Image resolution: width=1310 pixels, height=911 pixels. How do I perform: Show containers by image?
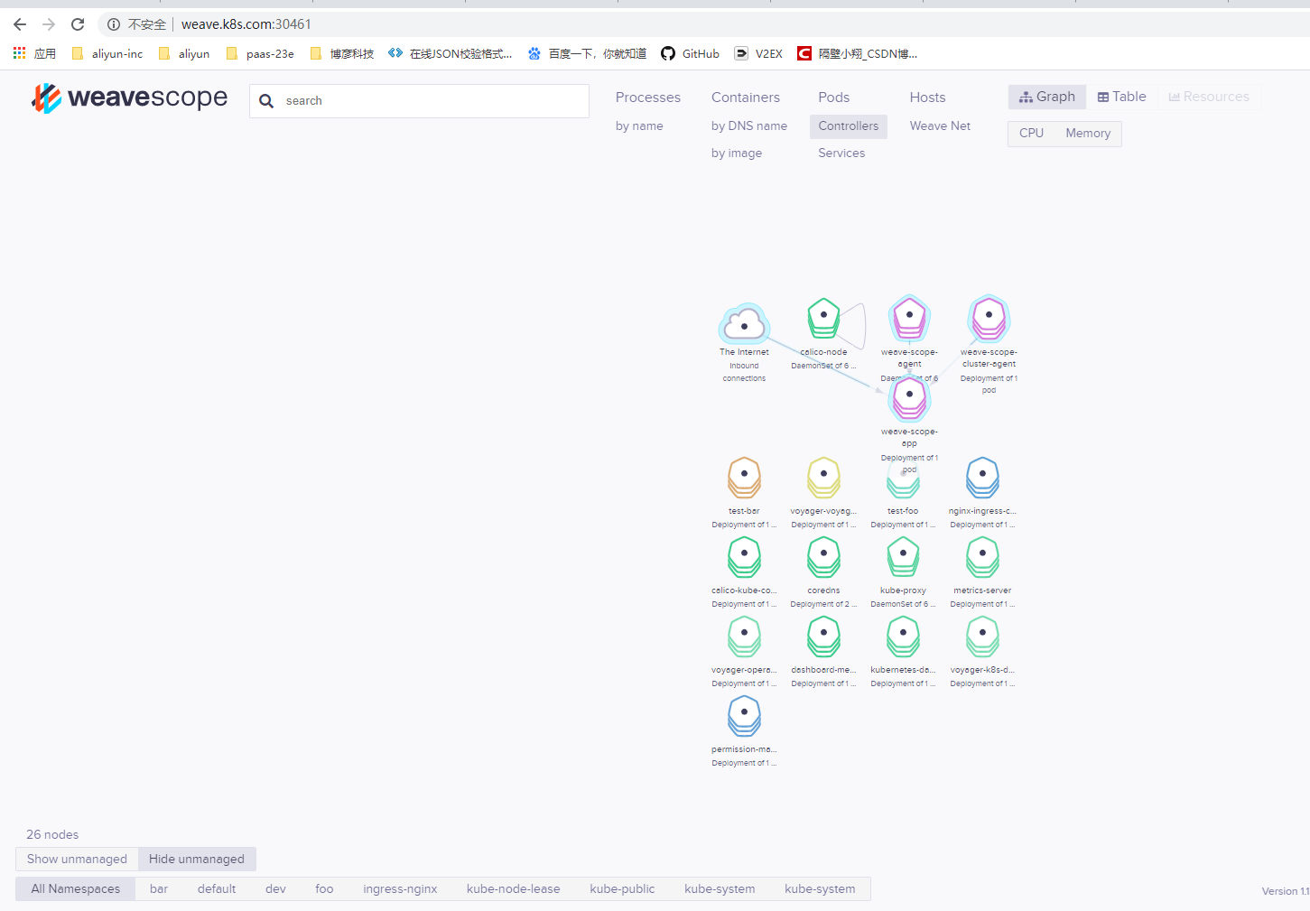pos(737,153)
